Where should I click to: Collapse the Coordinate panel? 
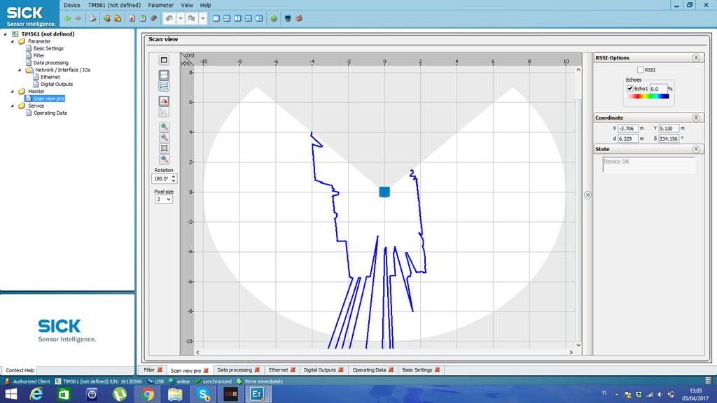pyautogui.click(x=696, y=118)
